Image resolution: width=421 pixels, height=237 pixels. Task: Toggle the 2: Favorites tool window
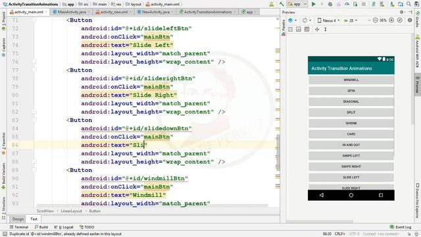click(3, 144)
